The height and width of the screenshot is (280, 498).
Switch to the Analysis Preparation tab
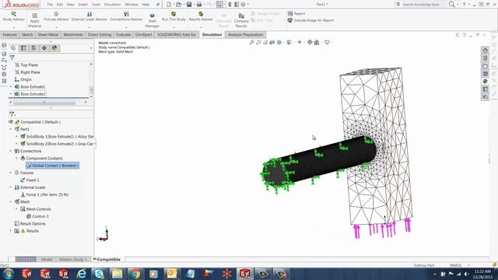click(x=246, y=34)
